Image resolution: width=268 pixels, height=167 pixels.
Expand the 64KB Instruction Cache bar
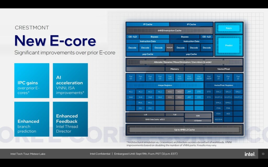(x=170, y=31)
